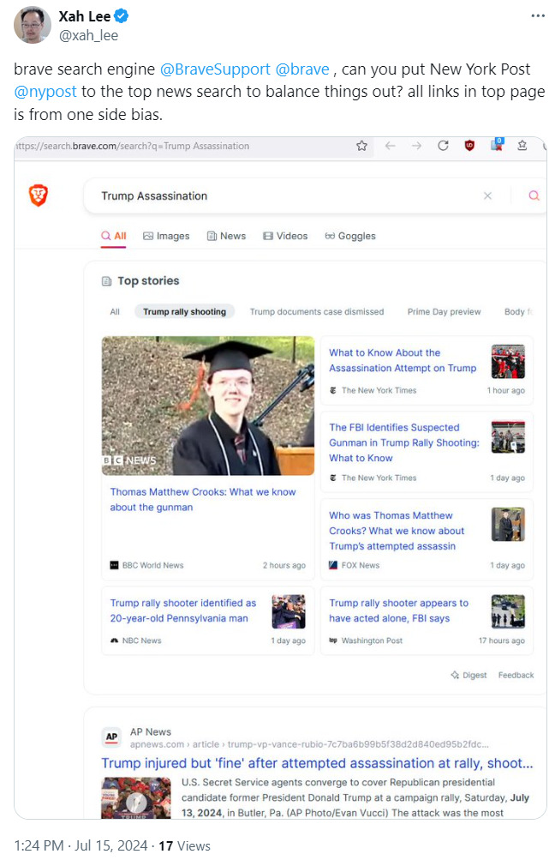Click the magnifier search icon in search box
The height and width of the screenshot is (860, 555).
point(534,195)
